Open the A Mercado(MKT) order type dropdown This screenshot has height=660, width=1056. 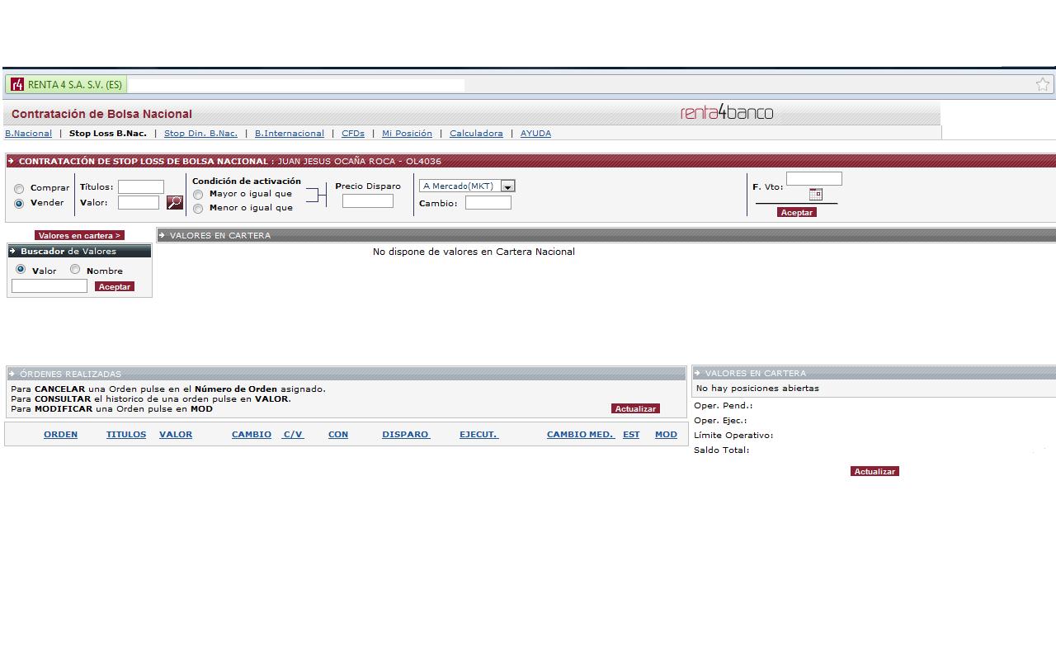click(x=467, y=186)
